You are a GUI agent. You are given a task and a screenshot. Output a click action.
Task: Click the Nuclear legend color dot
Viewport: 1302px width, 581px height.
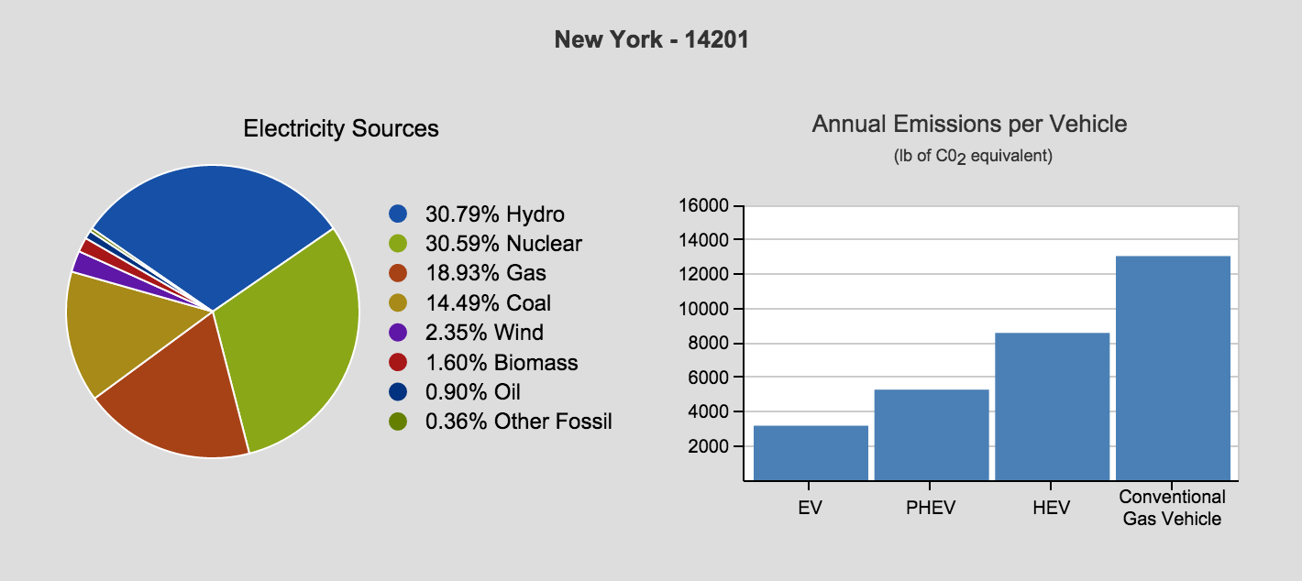tap(398, 244)
